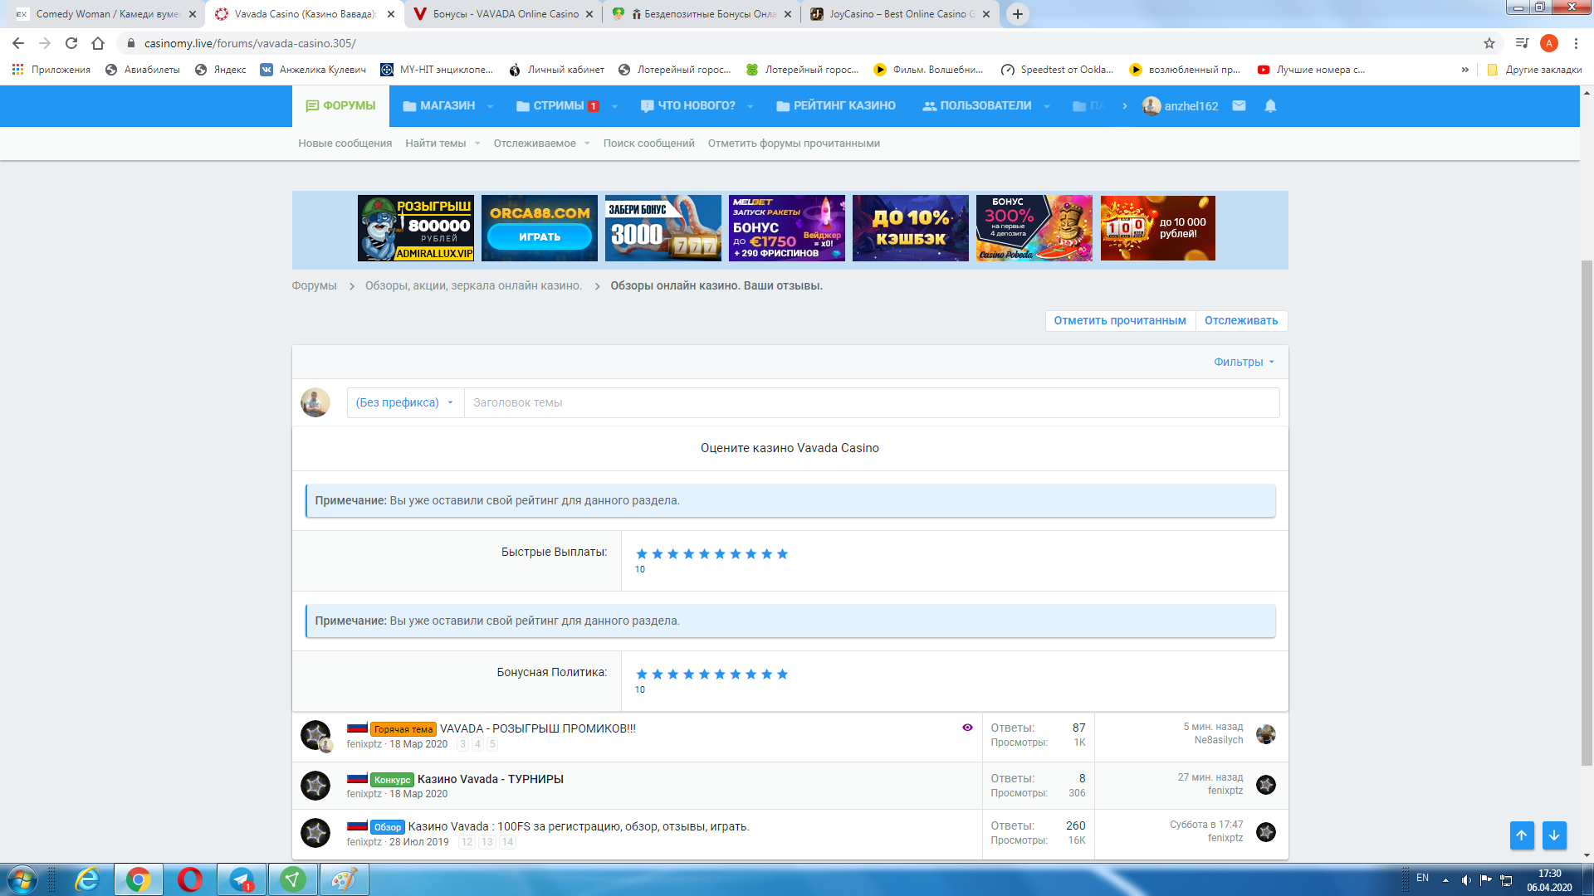1594x896 pixels.
Task: Set Быстрые Выплаты rating to first star
Action: (x=641, y=553)
